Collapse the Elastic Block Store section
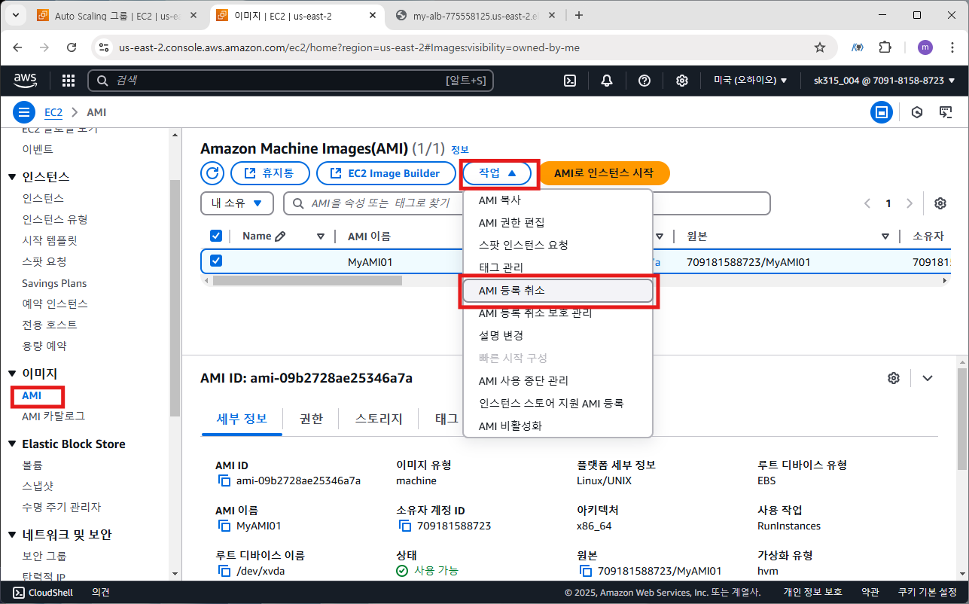The width and height of the screenshot is (969, 604). pos(11,444)
